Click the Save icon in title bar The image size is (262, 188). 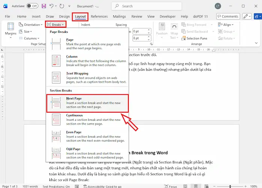click(x=44, y=6)
